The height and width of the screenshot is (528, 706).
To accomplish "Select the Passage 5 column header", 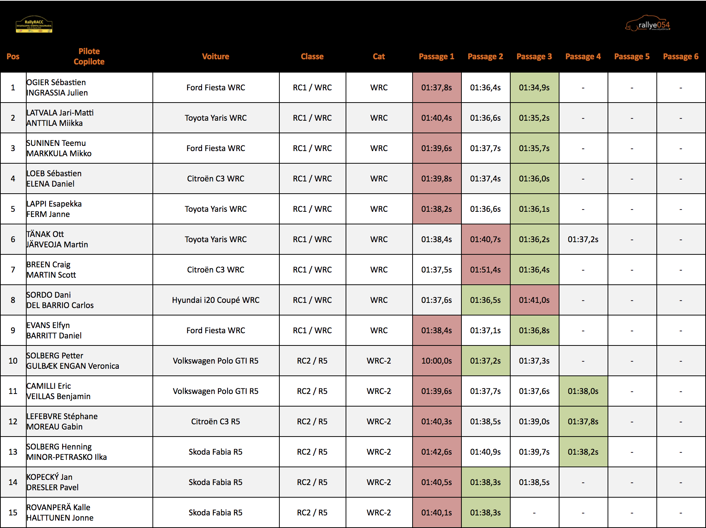I will (632, 57).
